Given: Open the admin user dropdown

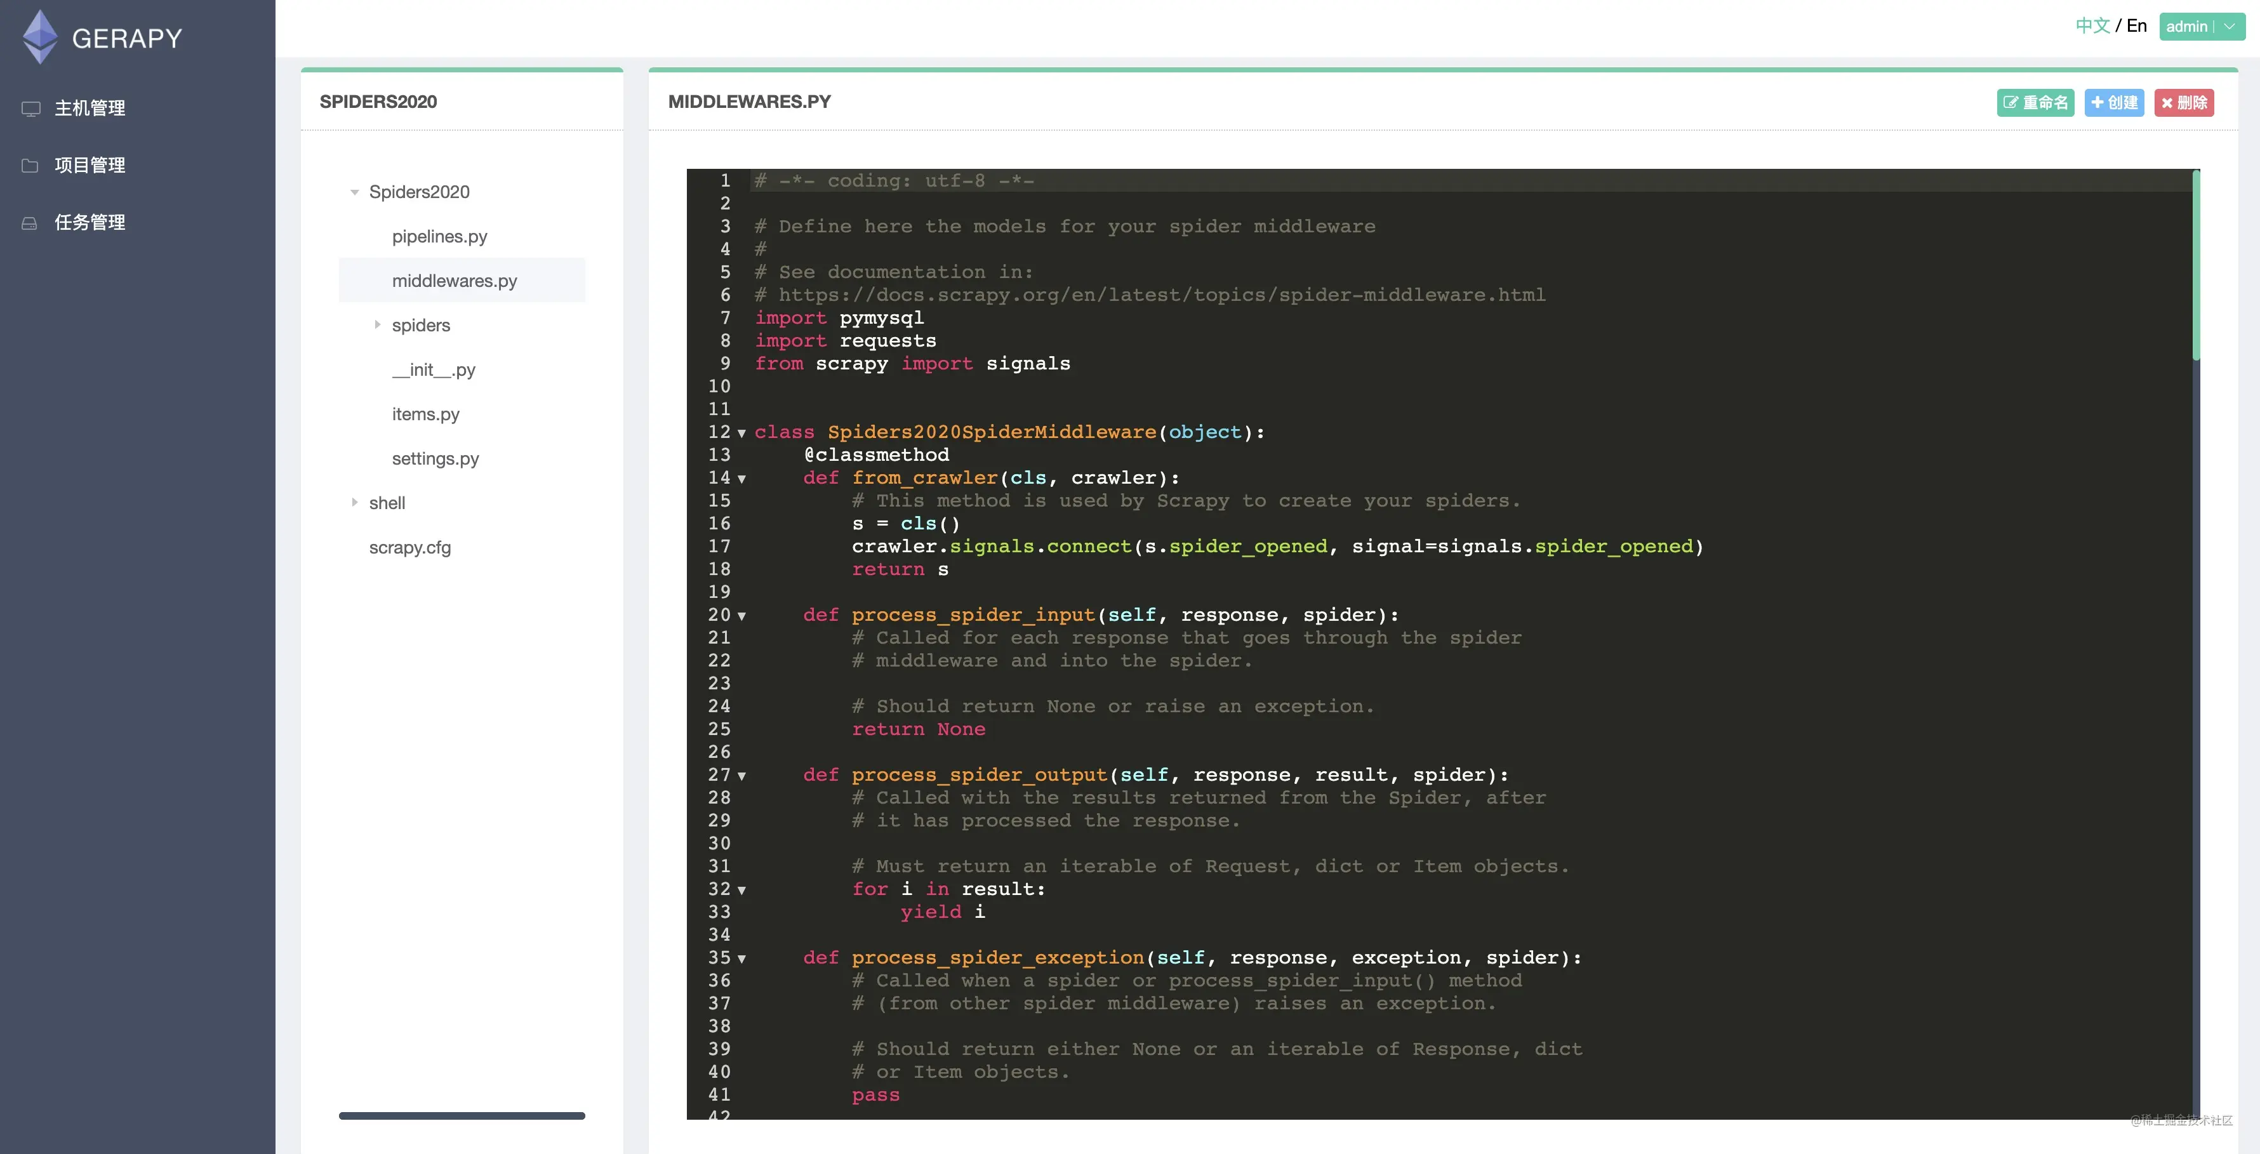Looking at the screenshot, I should point(2201,26).
